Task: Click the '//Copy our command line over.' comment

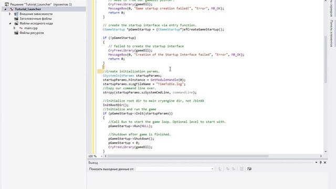Action: [x=130, y=88]
